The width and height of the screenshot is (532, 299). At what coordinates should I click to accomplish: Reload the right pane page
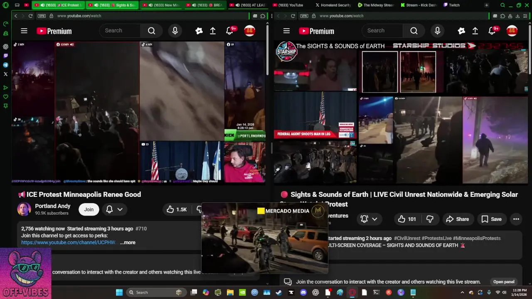click(x=293, y=16)
